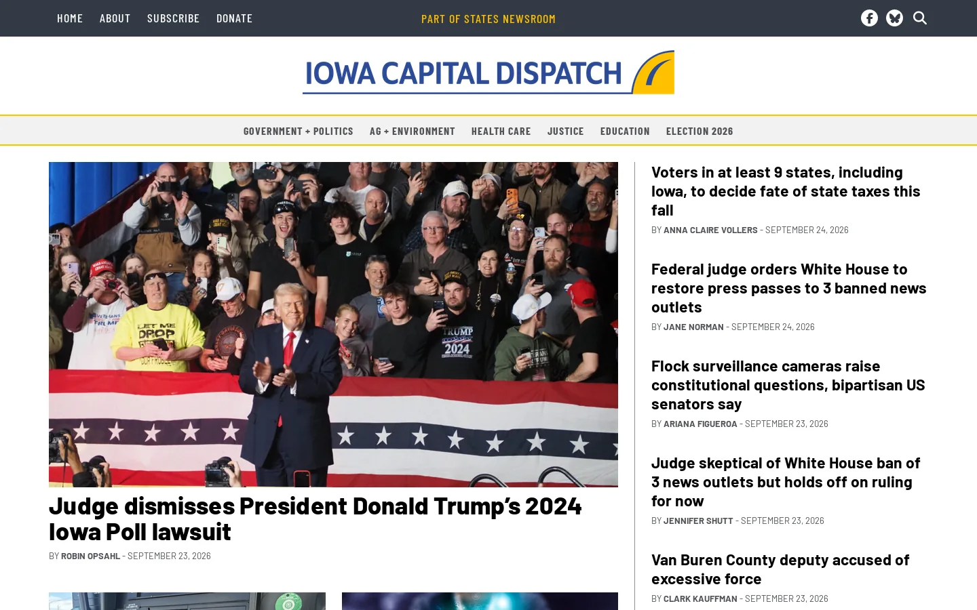Click the date under the Voters in 9 states headline
Screen dimensions: 977x610
click(807, 230)
